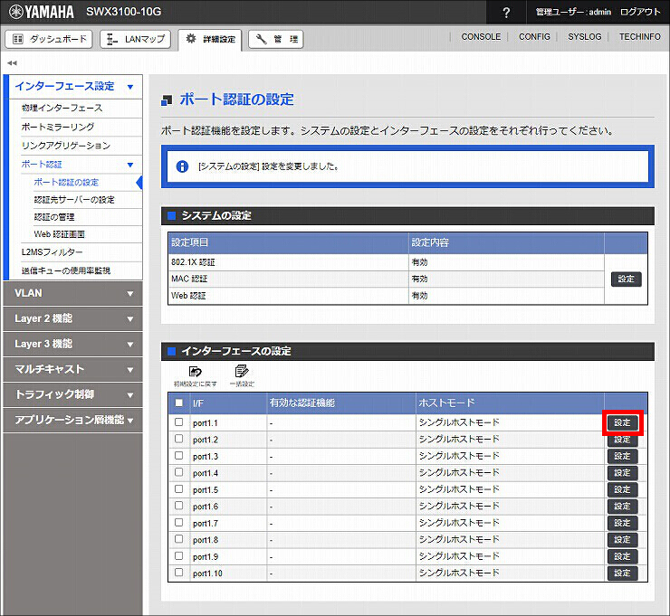This screenshot has width=670, height=616.
Task: Check the port1.8 checkbox
Action: (x=179, y=539)
